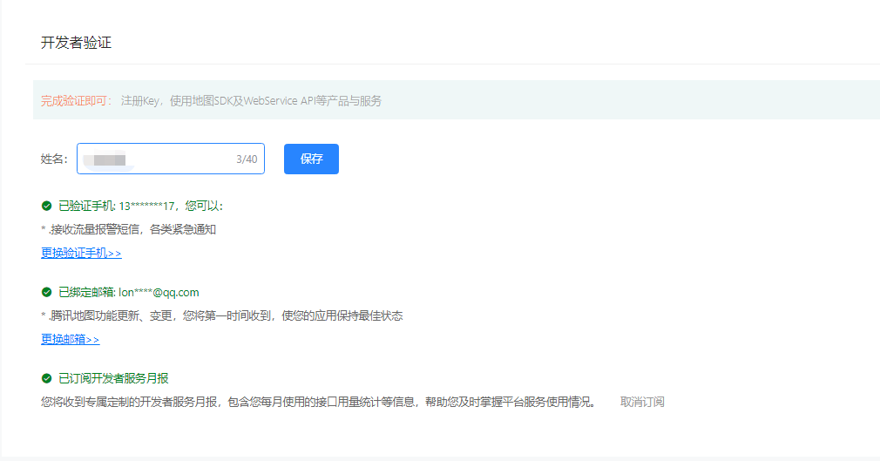Click the orange 完成验证即可 label
Screen dimensions: 880x461
tap(77, 101)
